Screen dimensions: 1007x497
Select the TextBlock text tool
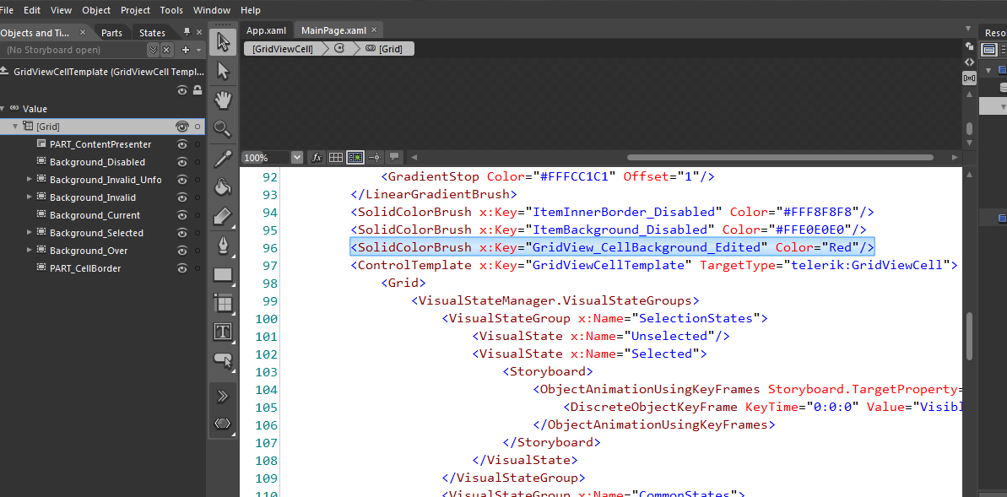(x=223, y=332)
